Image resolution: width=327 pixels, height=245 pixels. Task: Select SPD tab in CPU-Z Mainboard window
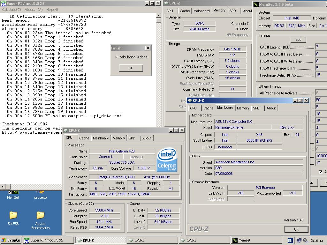pos(256,108)
